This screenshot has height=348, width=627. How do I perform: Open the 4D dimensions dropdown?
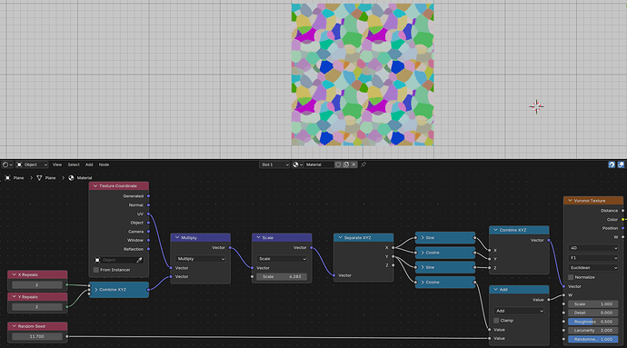(593, 248)
